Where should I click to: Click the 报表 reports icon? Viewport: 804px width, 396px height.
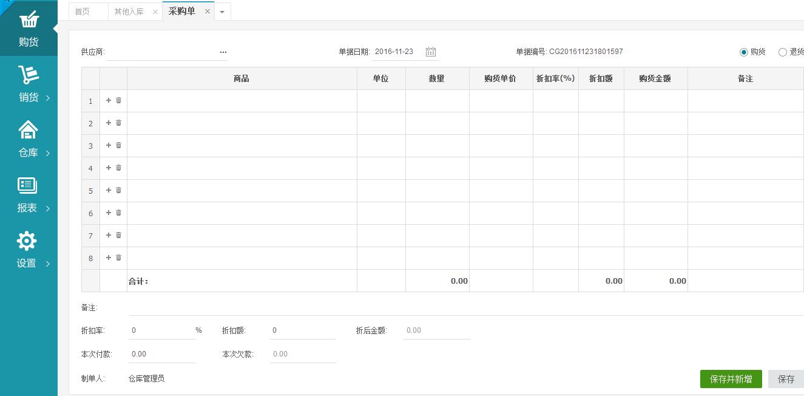[27, 185]
